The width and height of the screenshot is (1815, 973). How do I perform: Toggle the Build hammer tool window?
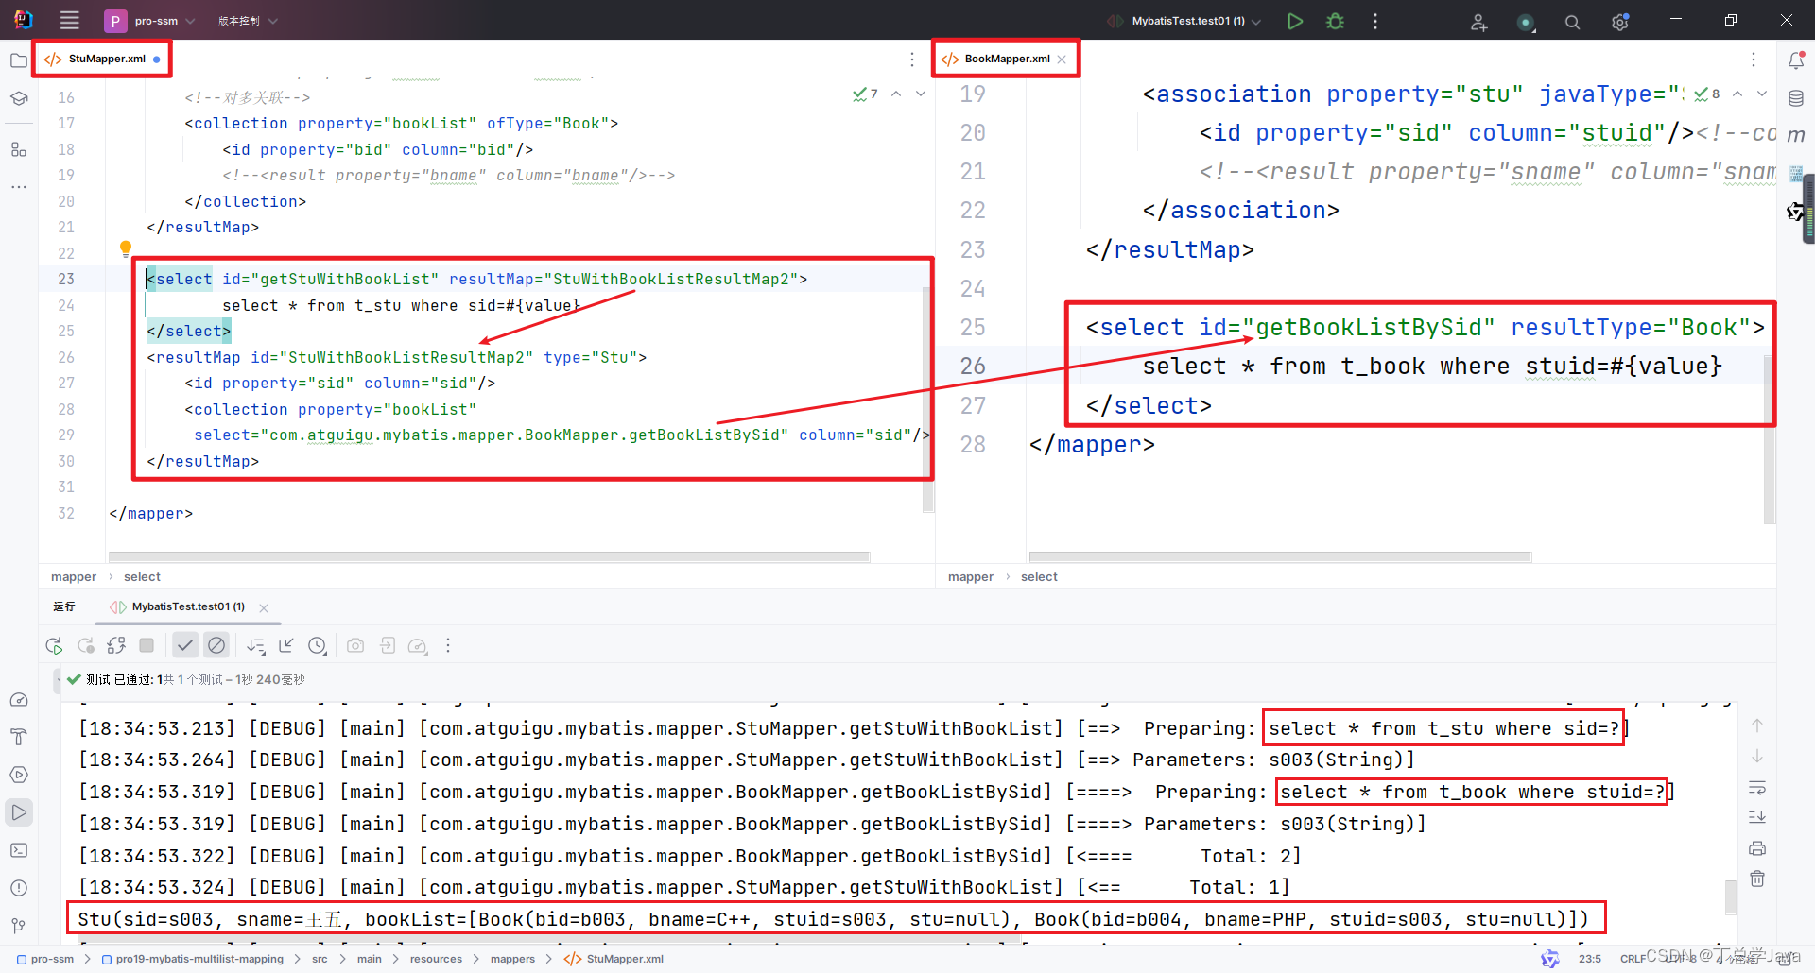click(19, 737)
